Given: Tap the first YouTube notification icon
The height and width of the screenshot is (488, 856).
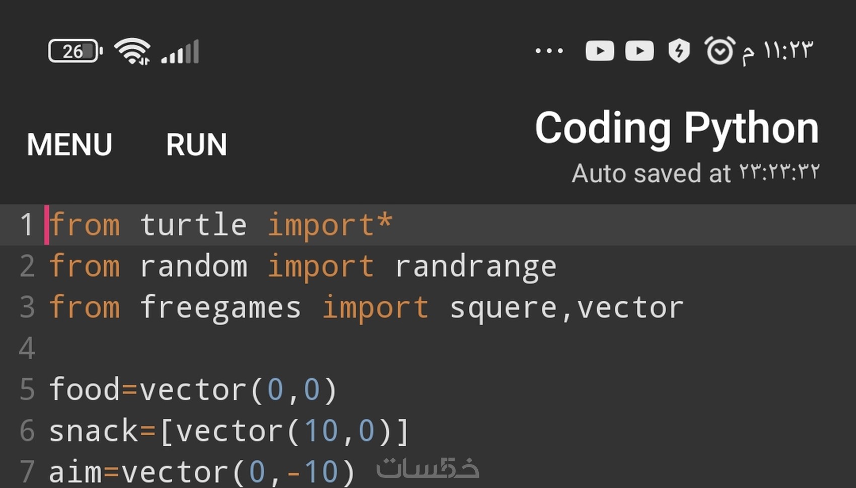Looking at the screenshot, I should pos(600,51).
